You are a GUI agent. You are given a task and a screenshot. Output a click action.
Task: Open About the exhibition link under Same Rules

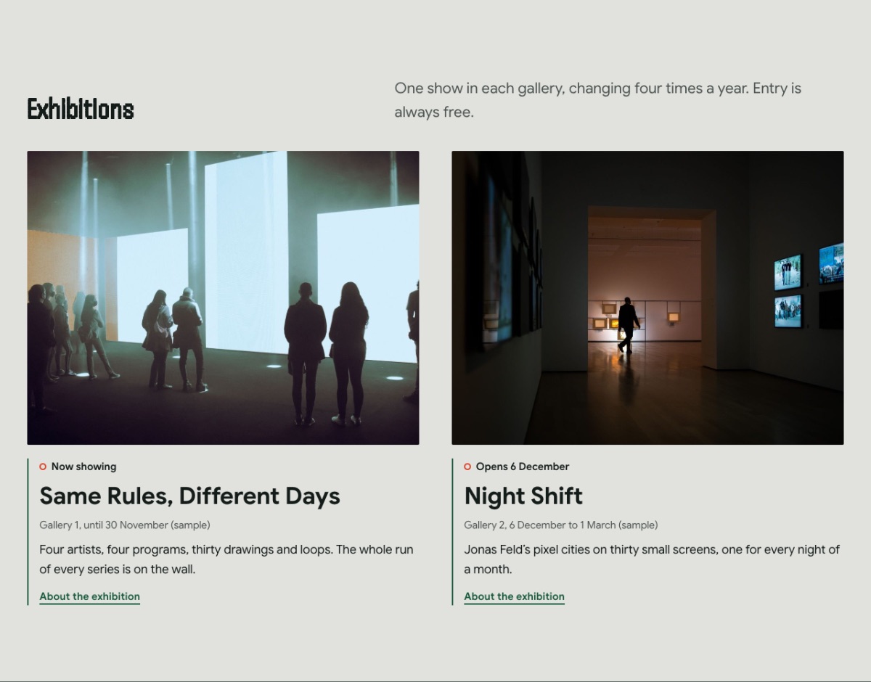click(x=90, y=596)
